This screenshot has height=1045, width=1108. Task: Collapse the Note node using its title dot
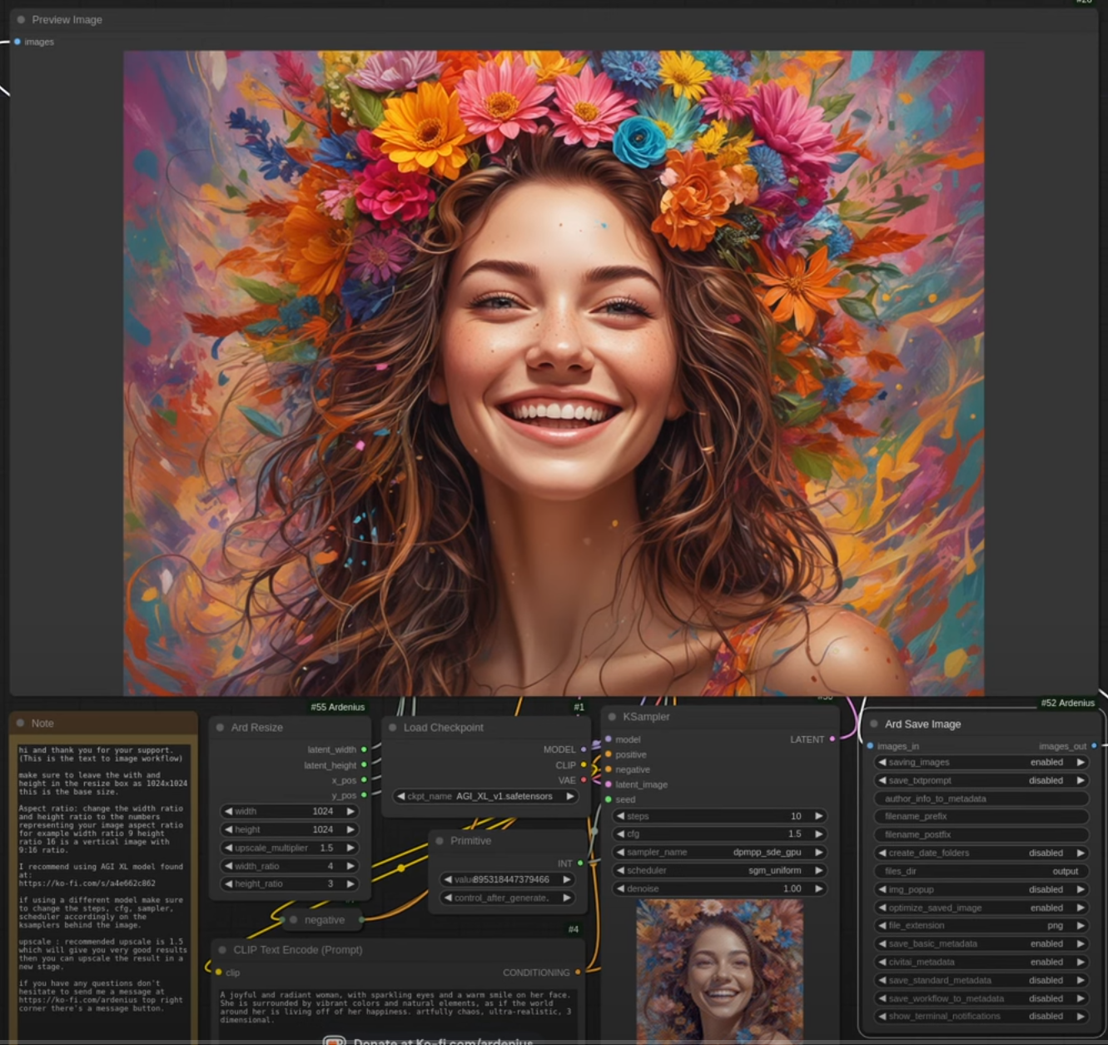pyautogui.click(x=21, y=723)
